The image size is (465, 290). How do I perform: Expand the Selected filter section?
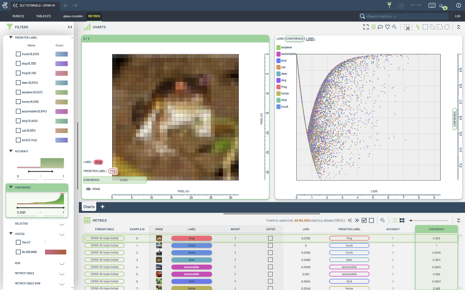[62, 224]
